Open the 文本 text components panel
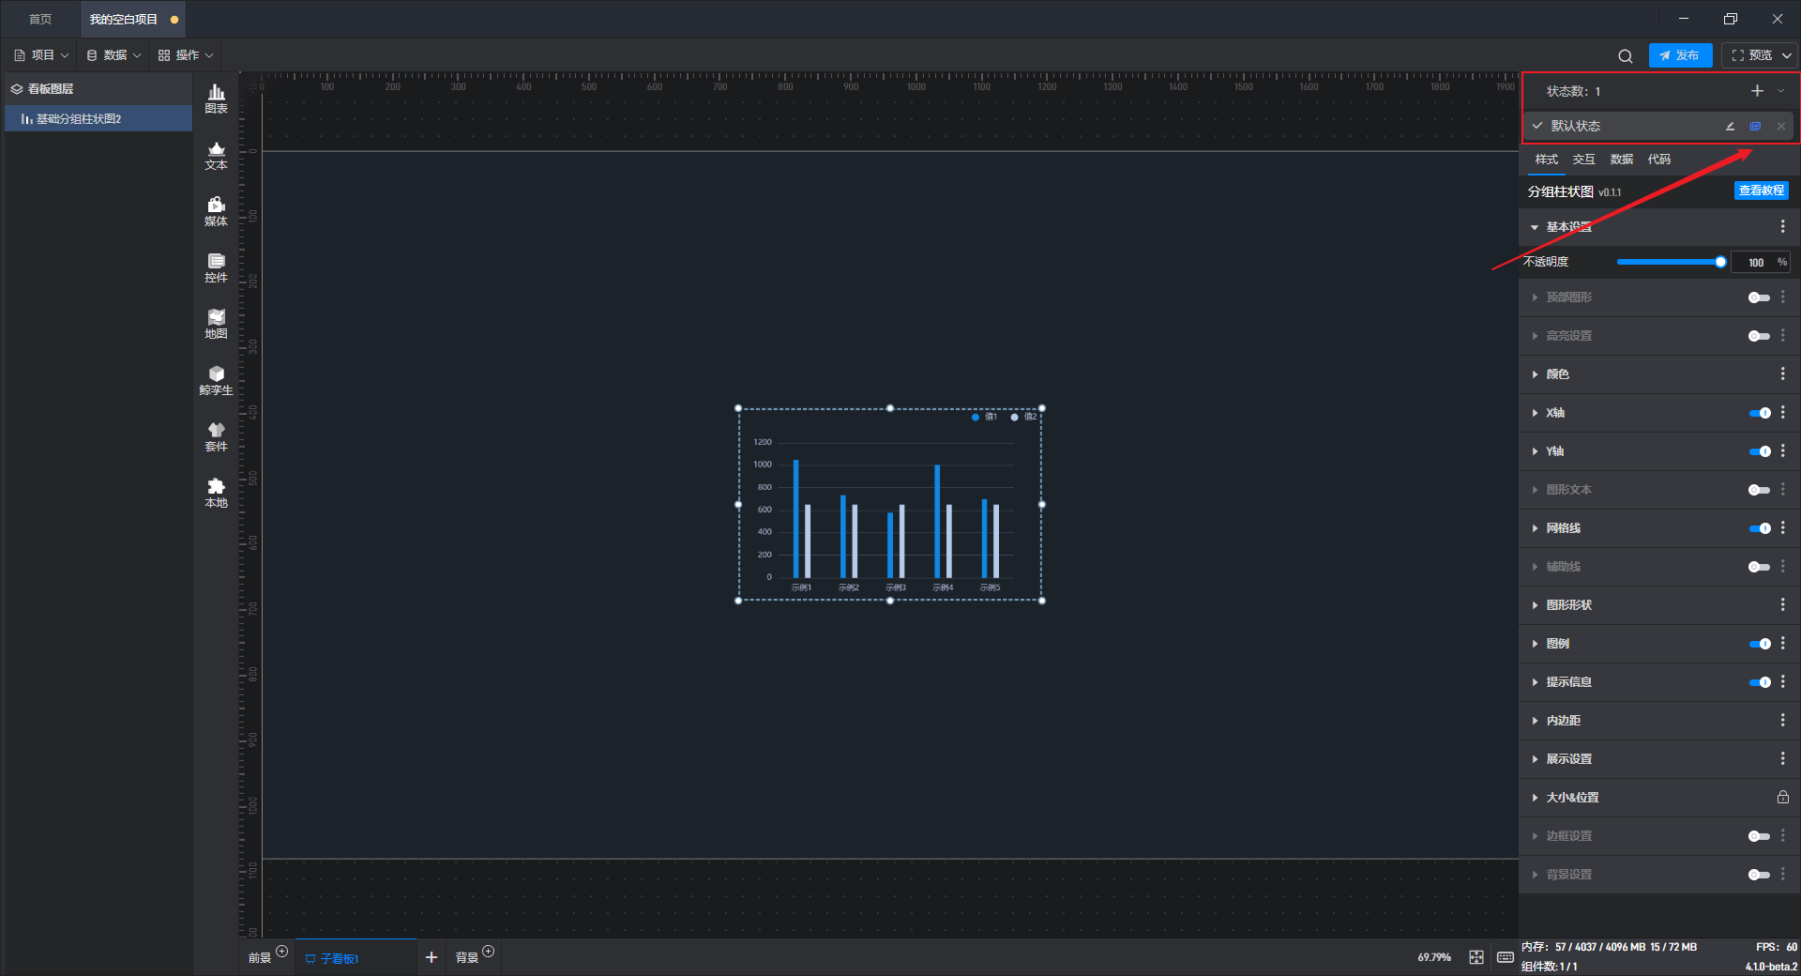Viewport: 1801px width, 976px height. pos(216,155)
